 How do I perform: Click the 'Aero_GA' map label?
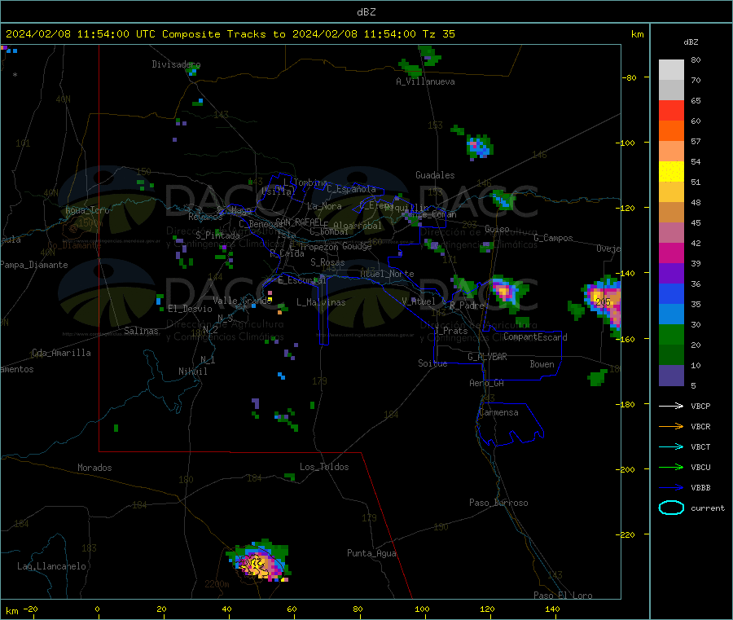(487, 383)
